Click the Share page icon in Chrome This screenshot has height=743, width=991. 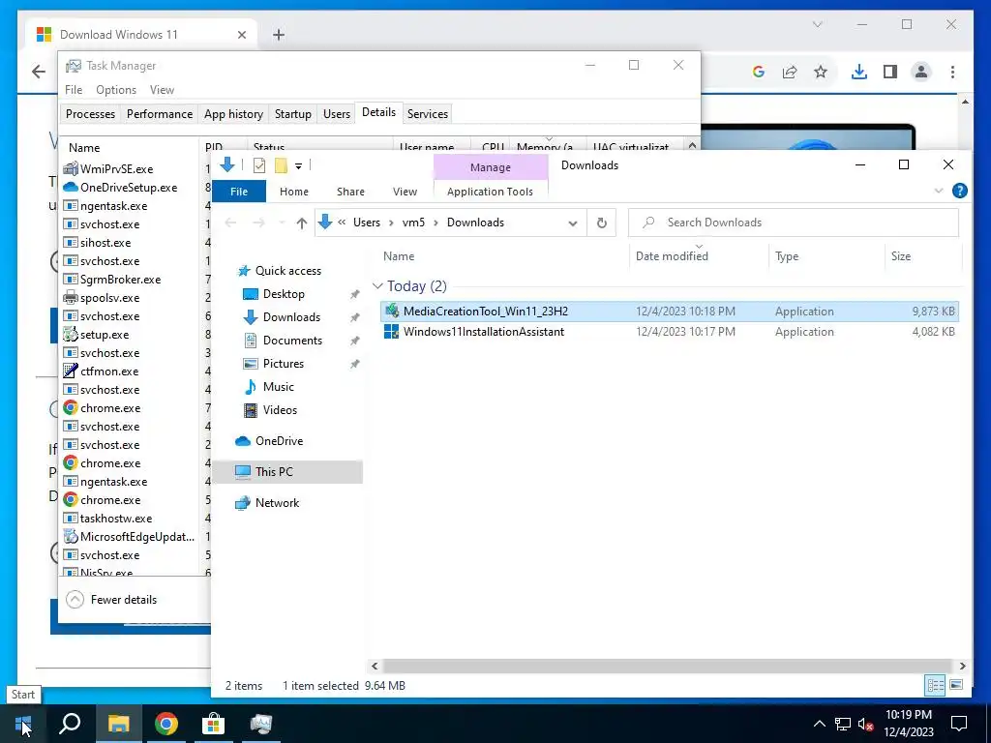[x=790, y=72]
